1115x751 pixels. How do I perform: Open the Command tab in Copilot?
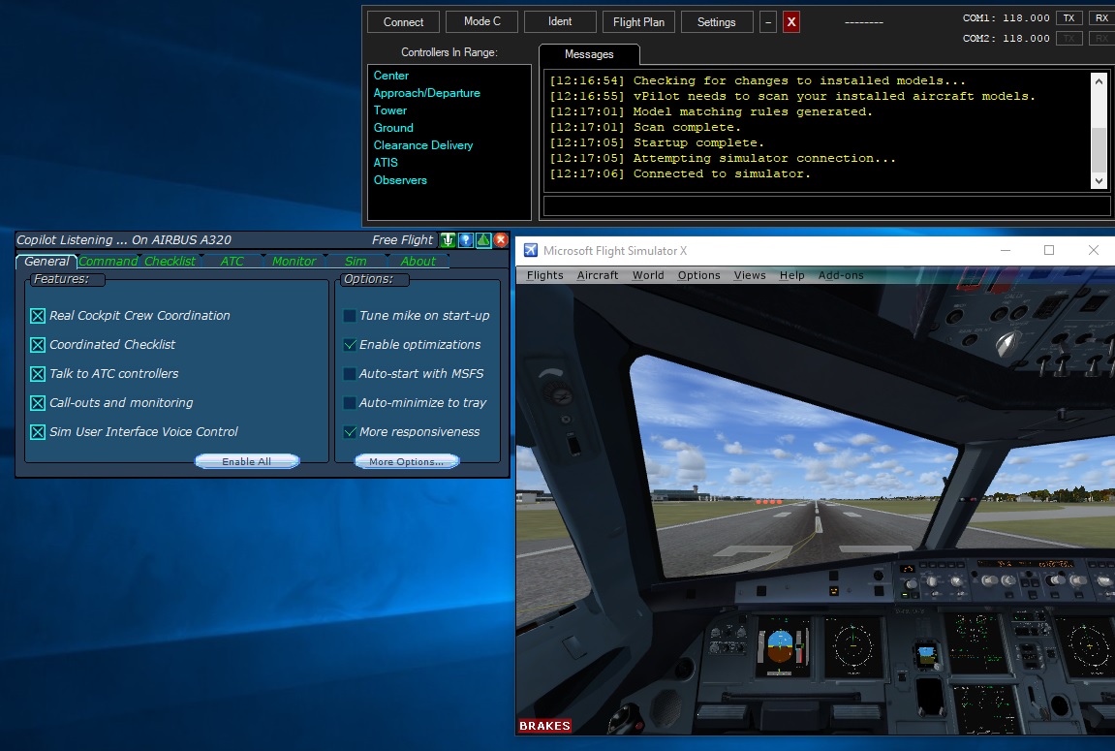(x=108, y=261)
